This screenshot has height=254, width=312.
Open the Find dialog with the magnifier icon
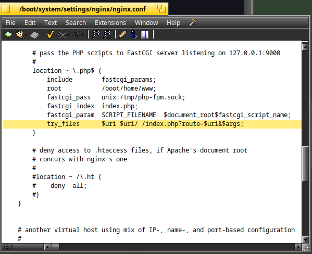pos(96,34)
